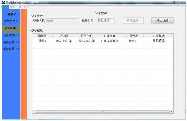Image resolution: width=187 pixels, height=121 pixels.
Task: Click the 6764.880 GB cell
Action: tap(86, 41)
